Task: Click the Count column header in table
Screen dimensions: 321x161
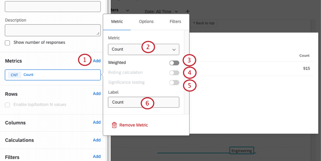Action: [304, 56]
